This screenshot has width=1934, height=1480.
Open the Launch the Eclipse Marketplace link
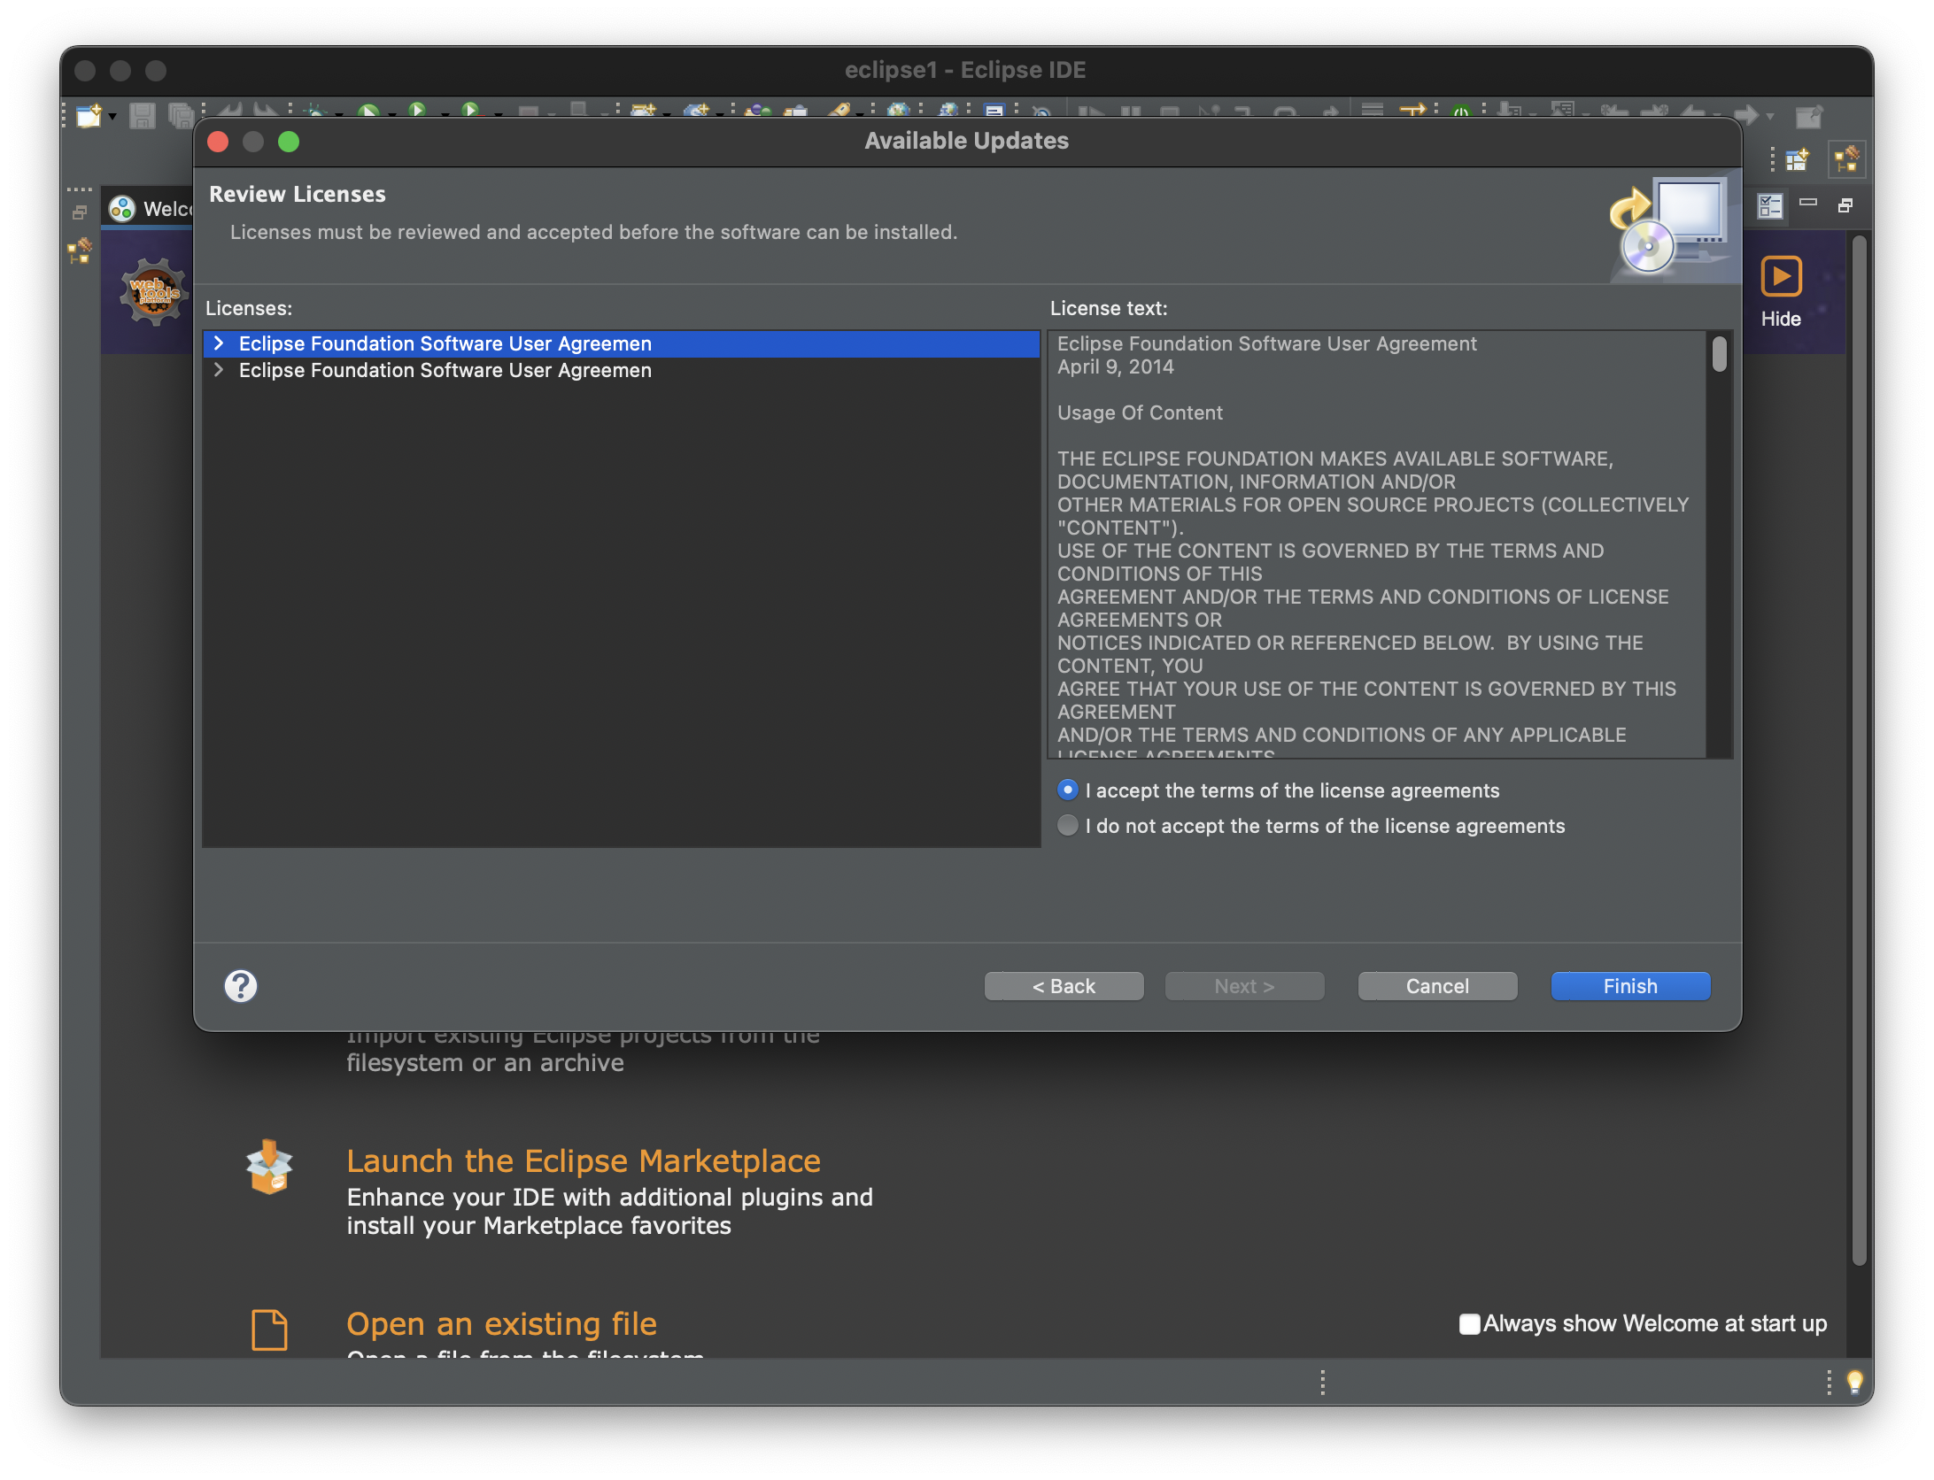(x=583, y=1160)
